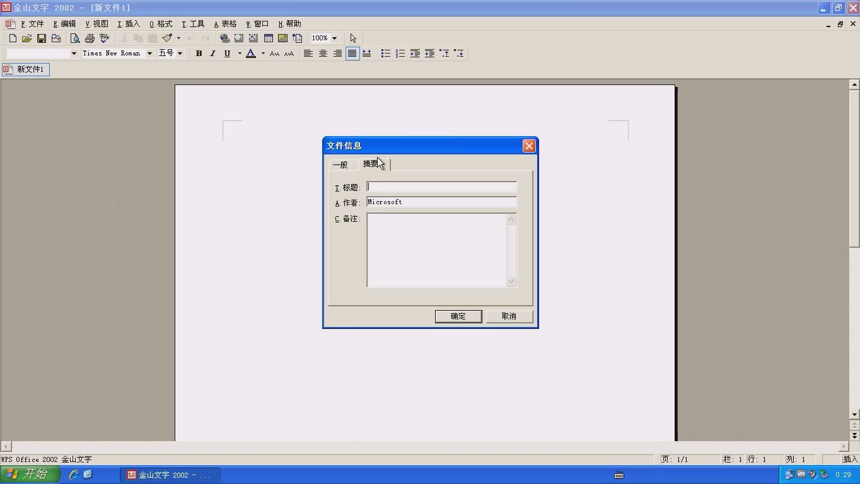Insert a picture with the image icon

tap(282, 38)
